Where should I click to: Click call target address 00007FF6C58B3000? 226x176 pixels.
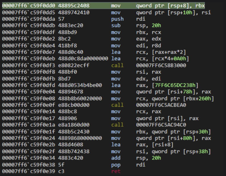[x=161, y=65]
